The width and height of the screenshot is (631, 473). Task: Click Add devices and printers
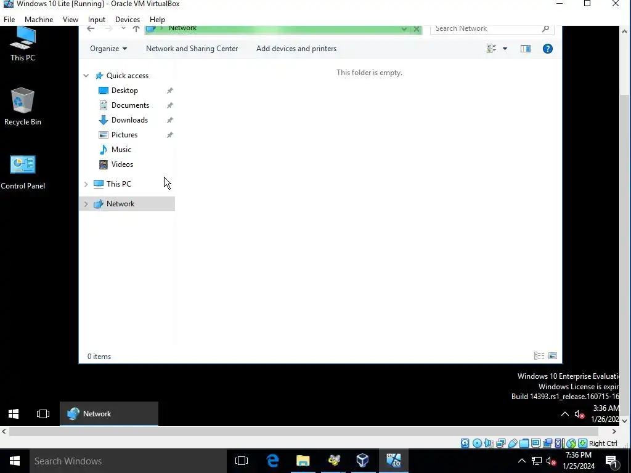coord(296,49)
